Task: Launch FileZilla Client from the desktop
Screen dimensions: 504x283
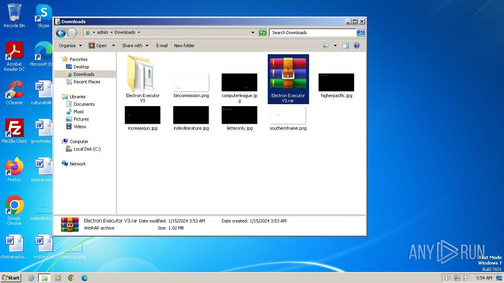Action: tap(14, 131)
